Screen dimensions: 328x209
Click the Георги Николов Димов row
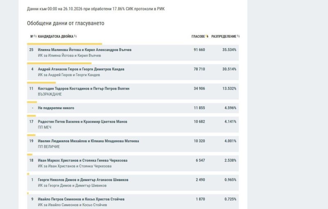(x=133, y=183)
